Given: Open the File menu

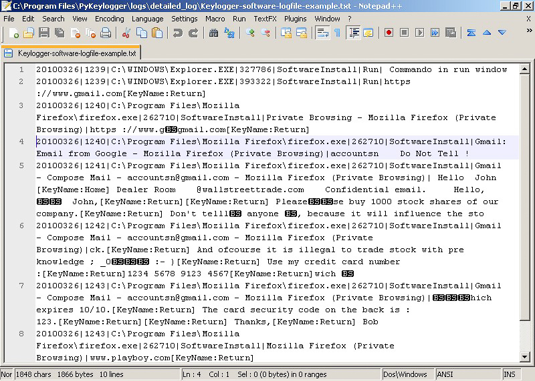Looking at the screenshot, I should [x=9, y=19].
